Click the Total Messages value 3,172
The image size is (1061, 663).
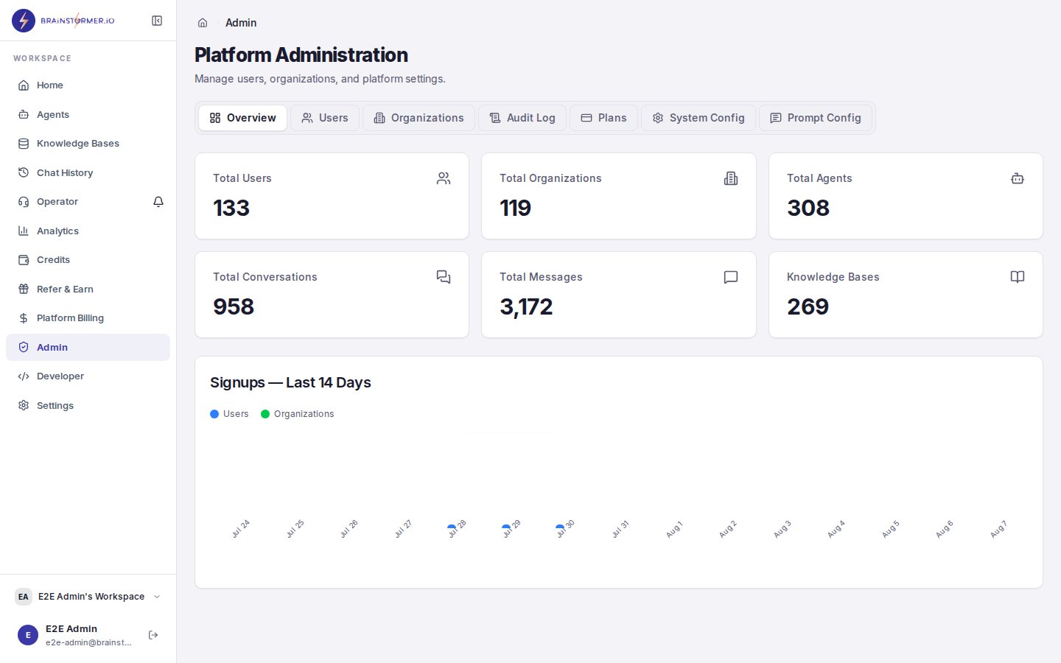point(526,306)
